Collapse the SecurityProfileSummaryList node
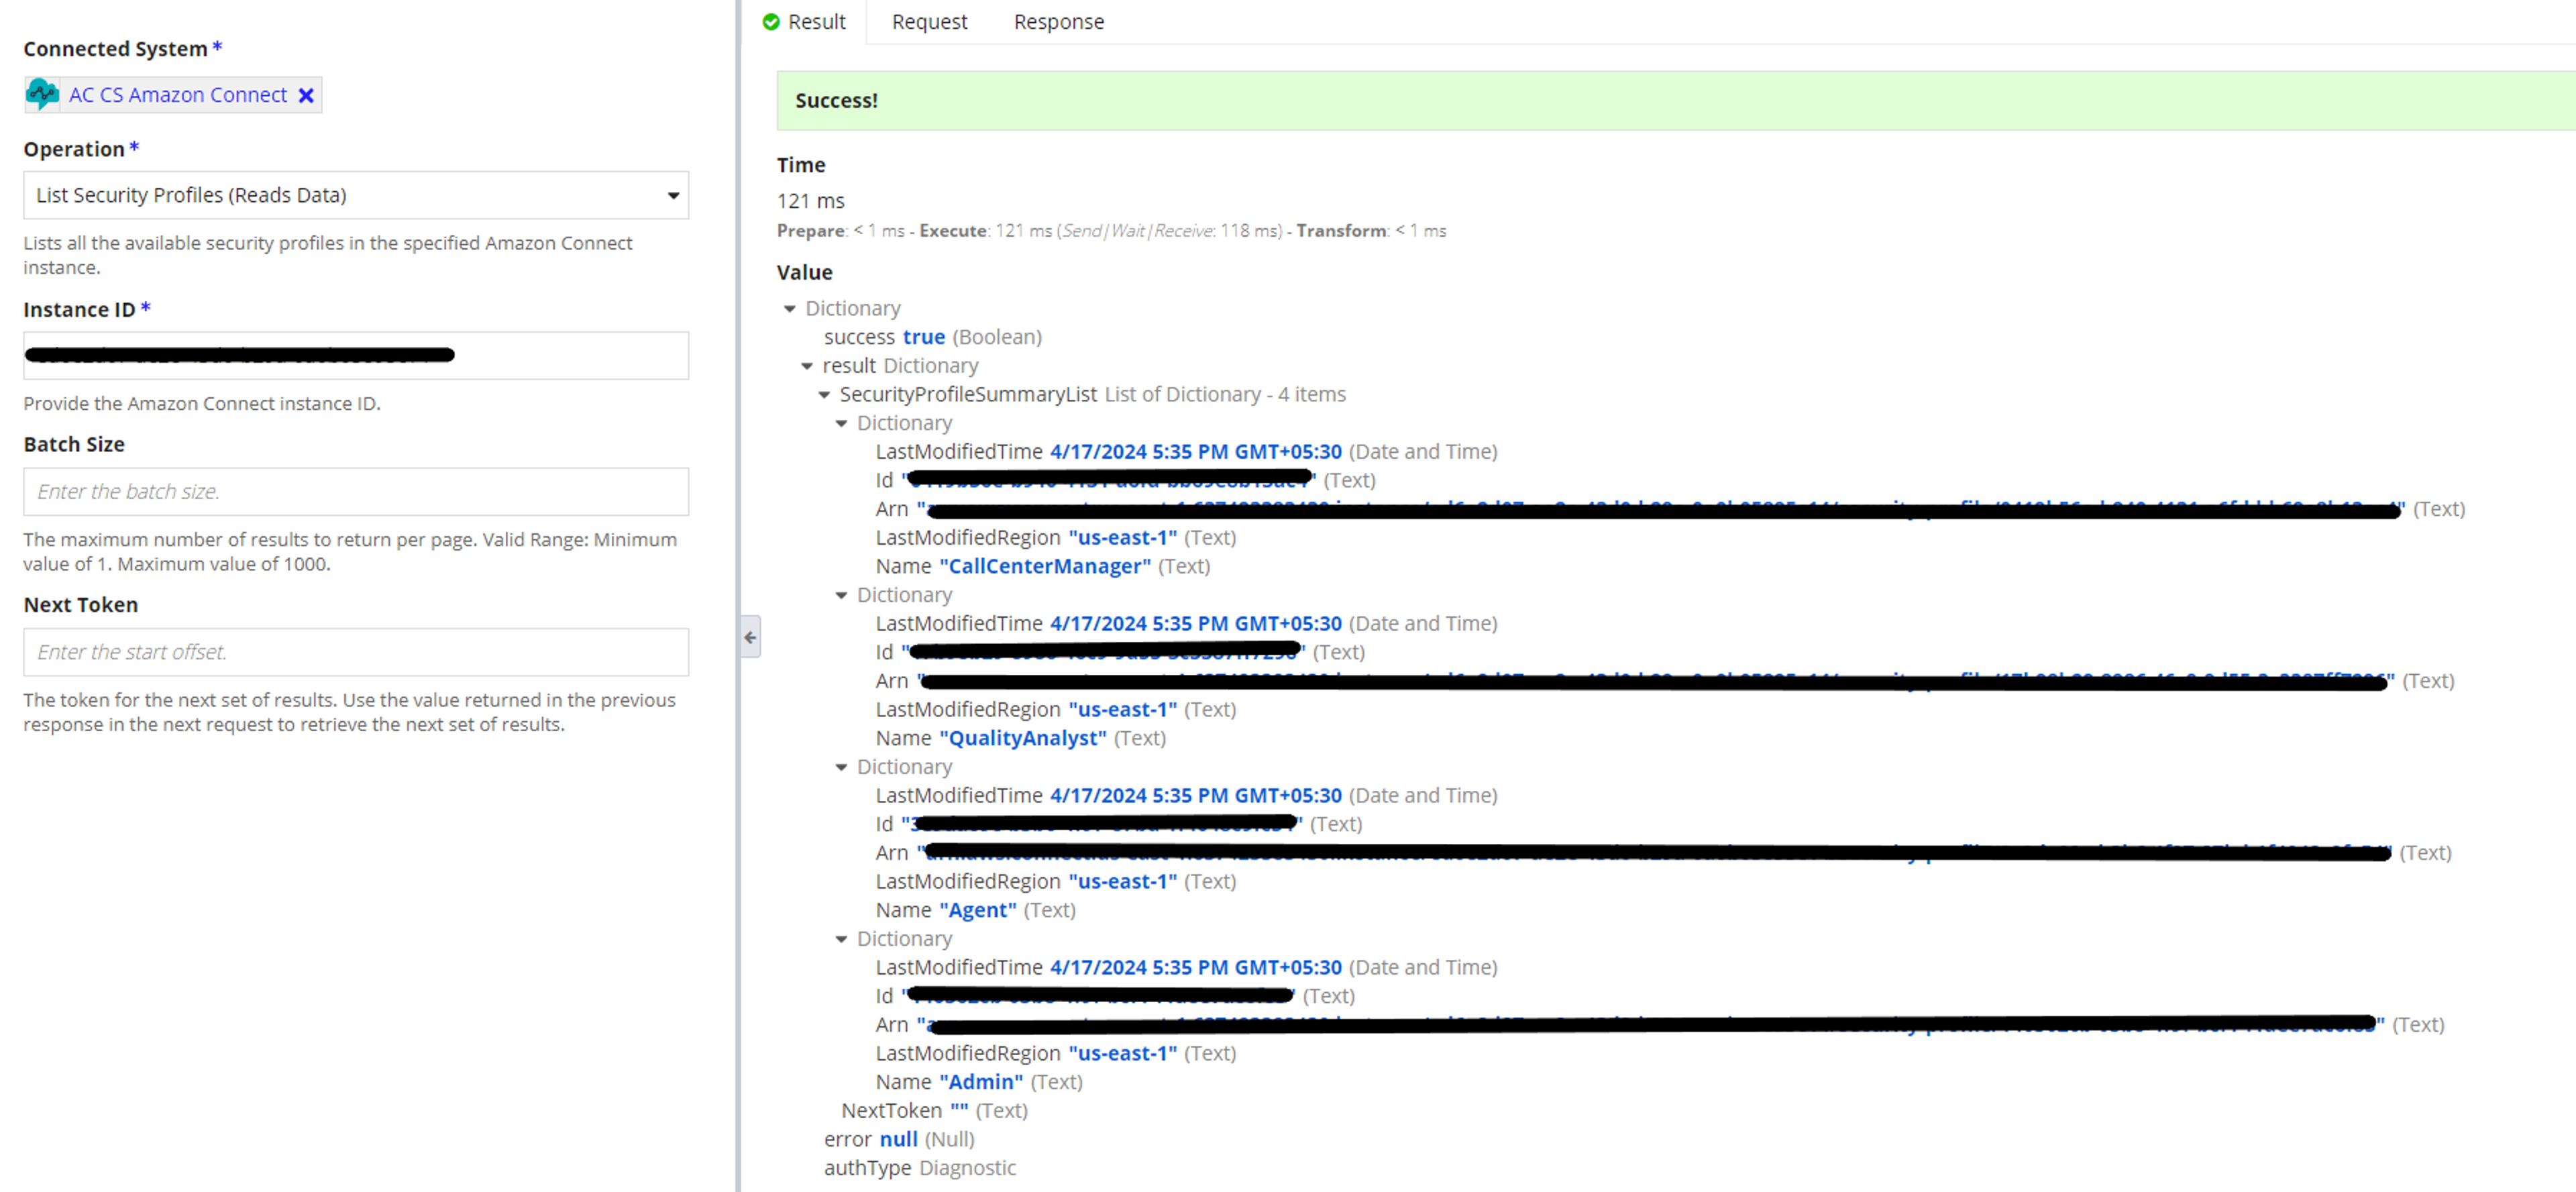 click(824, 395)
